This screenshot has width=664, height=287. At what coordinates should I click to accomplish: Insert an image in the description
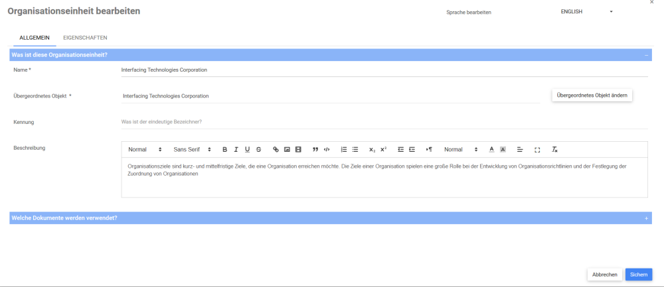click(287, 150)
